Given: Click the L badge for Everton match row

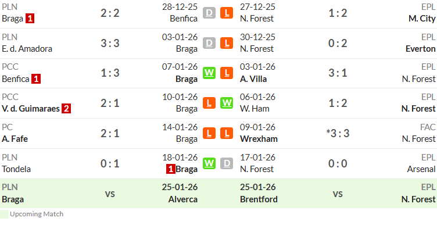Looking at the screenshot, I should point(227,43).
